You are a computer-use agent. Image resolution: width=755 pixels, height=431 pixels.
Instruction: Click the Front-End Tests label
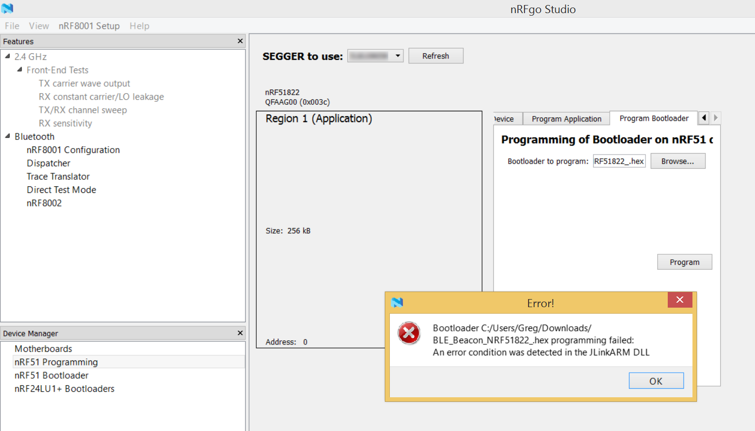[57, 70]
